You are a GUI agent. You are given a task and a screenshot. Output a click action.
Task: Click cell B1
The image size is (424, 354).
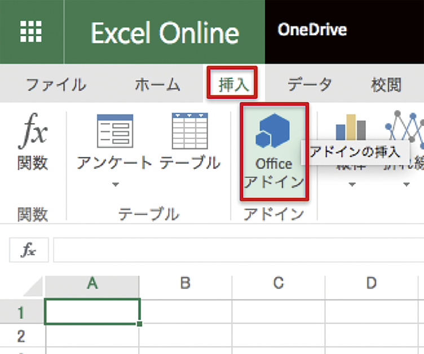click(x=185, y=311)
